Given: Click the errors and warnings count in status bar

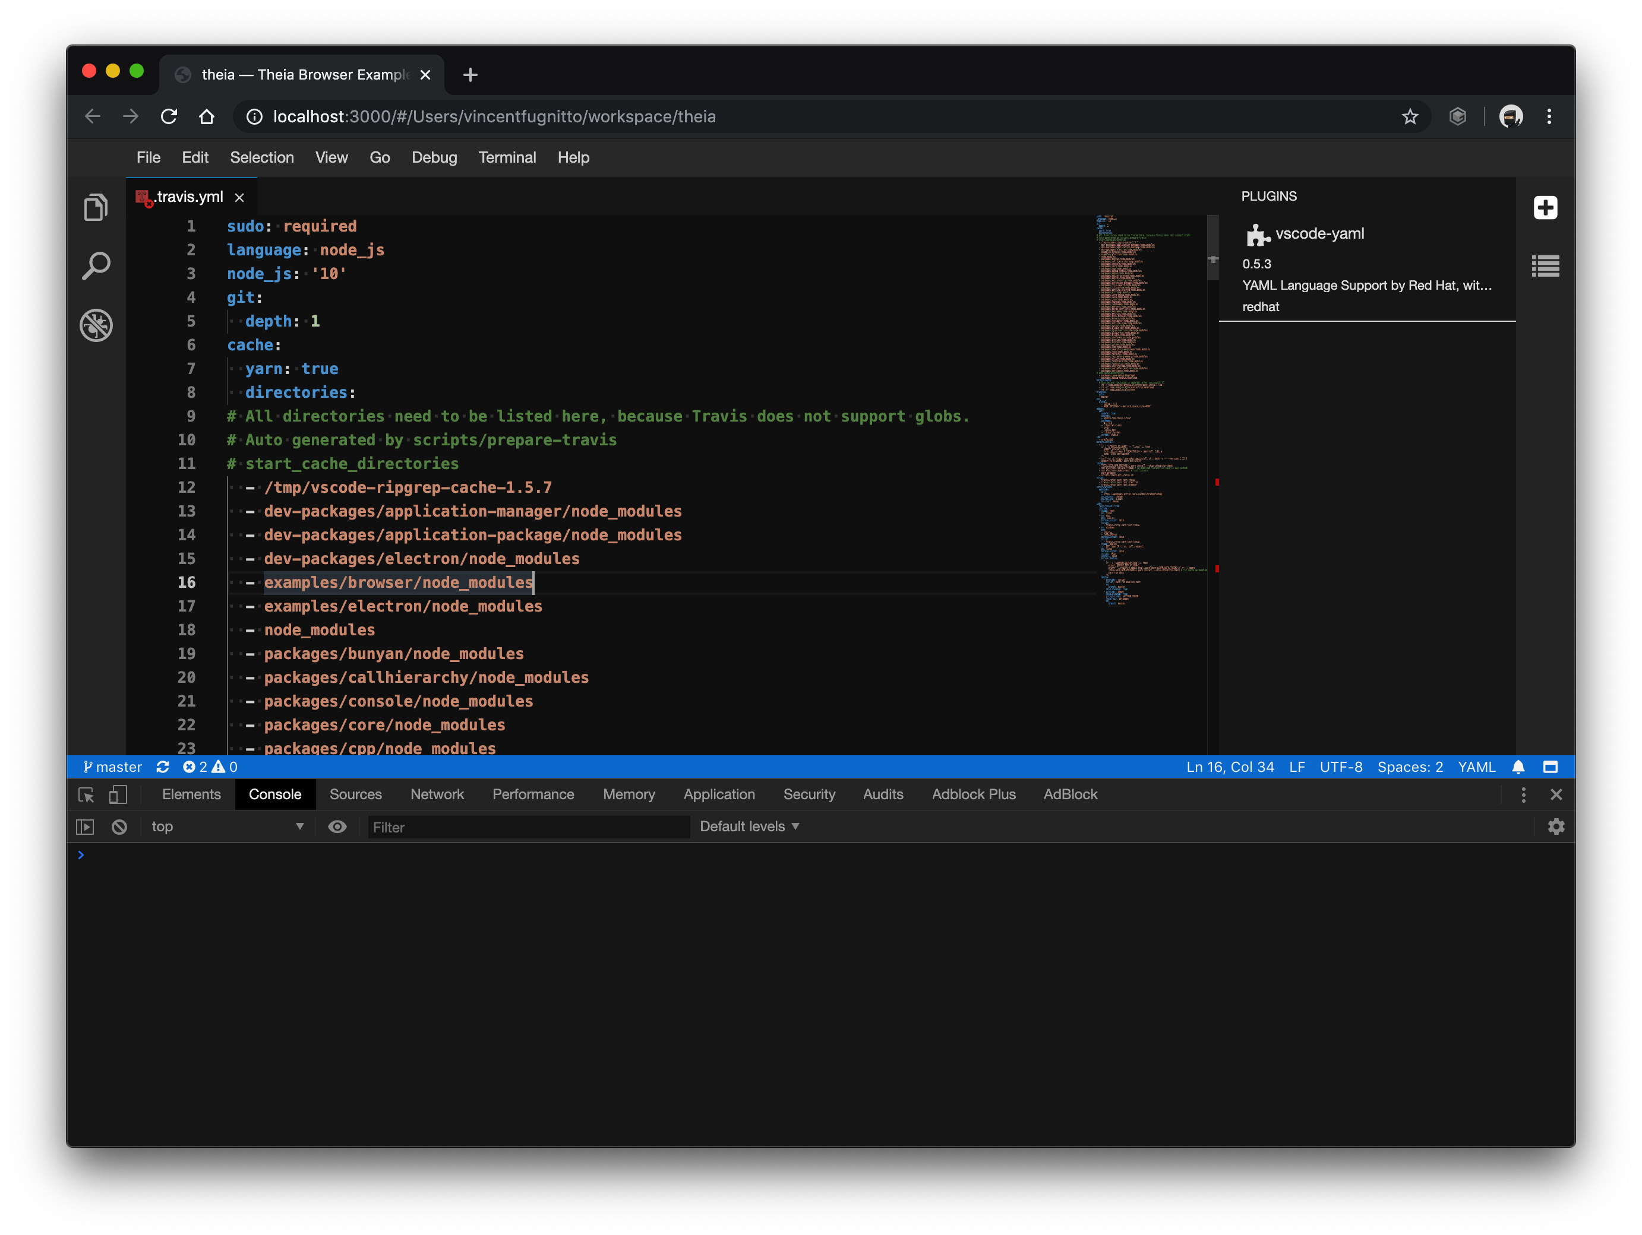Looking at the screenshot, I should pos(210,767).
